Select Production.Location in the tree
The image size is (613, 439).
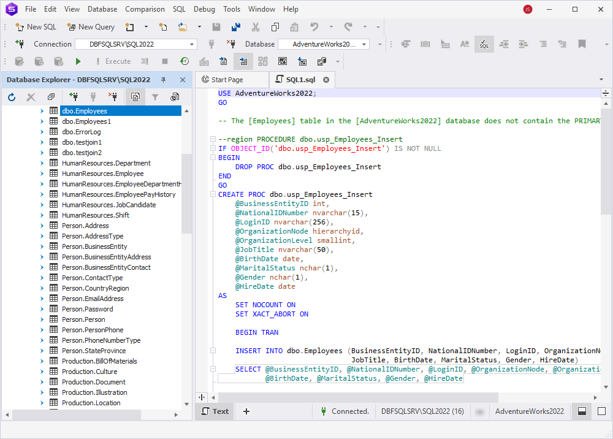[91, 403]
